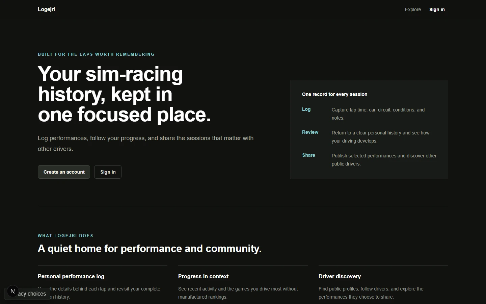Click the "One record for every session" heading
Screen dimensions: 486x304
(334, 94)
